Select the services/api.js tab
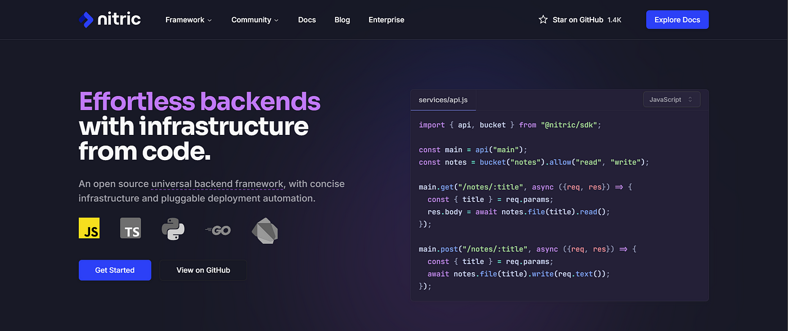This screenshot has height=331, width=788. coord(444,100)
